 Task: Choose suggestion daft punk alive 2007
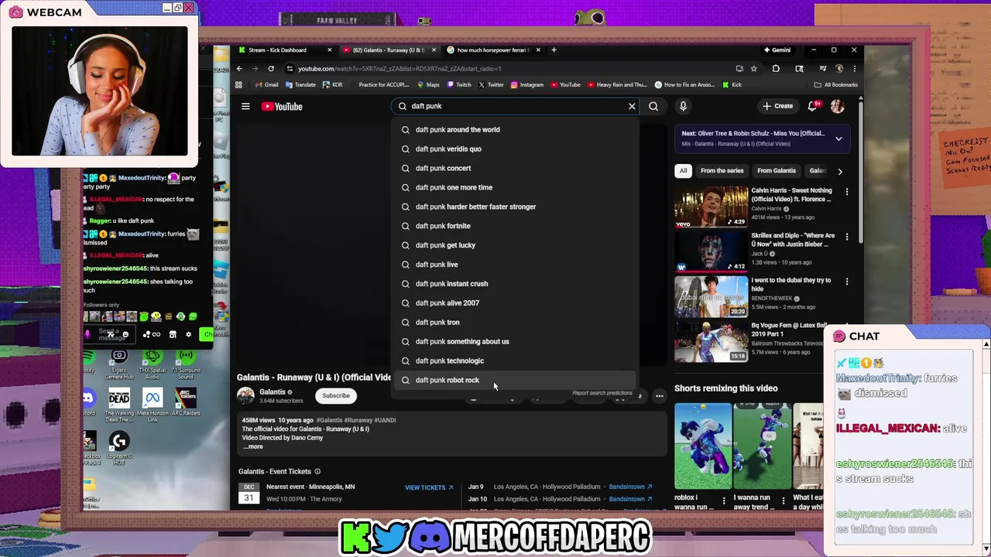tap(516, 303)
